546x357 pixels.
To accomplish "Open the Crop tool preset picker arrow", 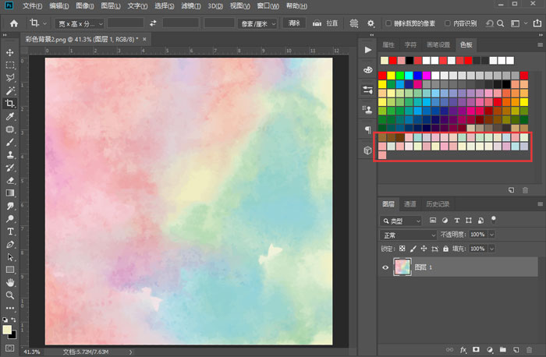I will point(45,23).
